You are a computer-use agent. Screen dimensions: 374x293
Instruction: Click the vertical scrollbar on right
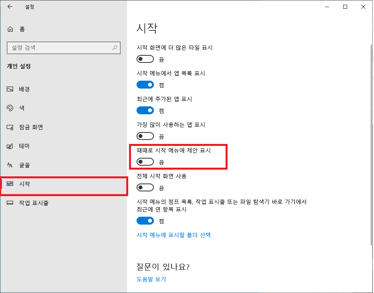371,145
